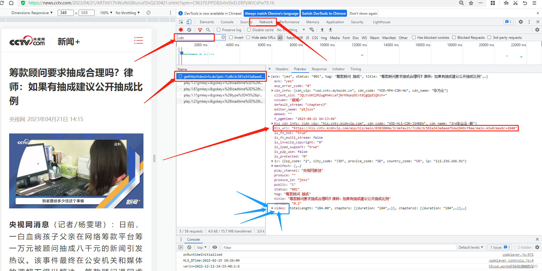Close the request details pane
The width and height of the screenshot is (542, 271).
pyautogui.click(x=270, y=69)
